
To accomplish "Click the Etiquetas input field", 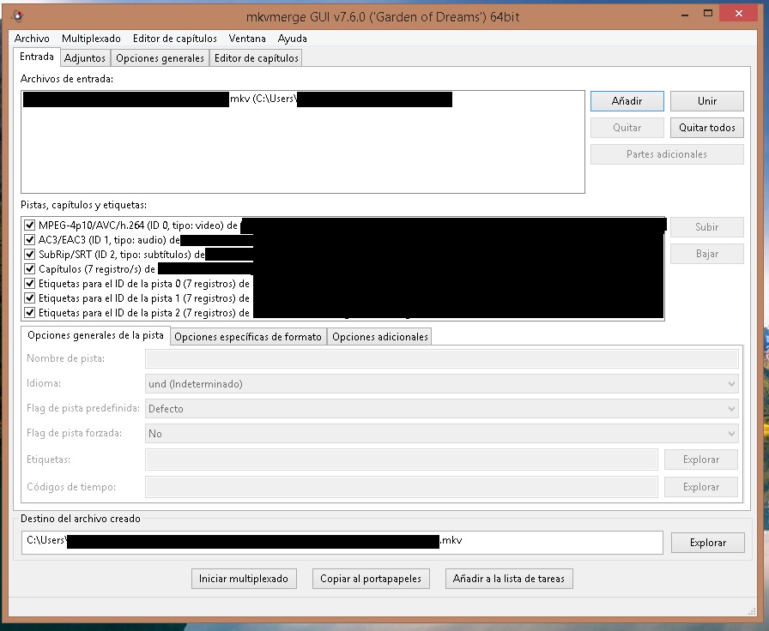I will pos(401,460).
